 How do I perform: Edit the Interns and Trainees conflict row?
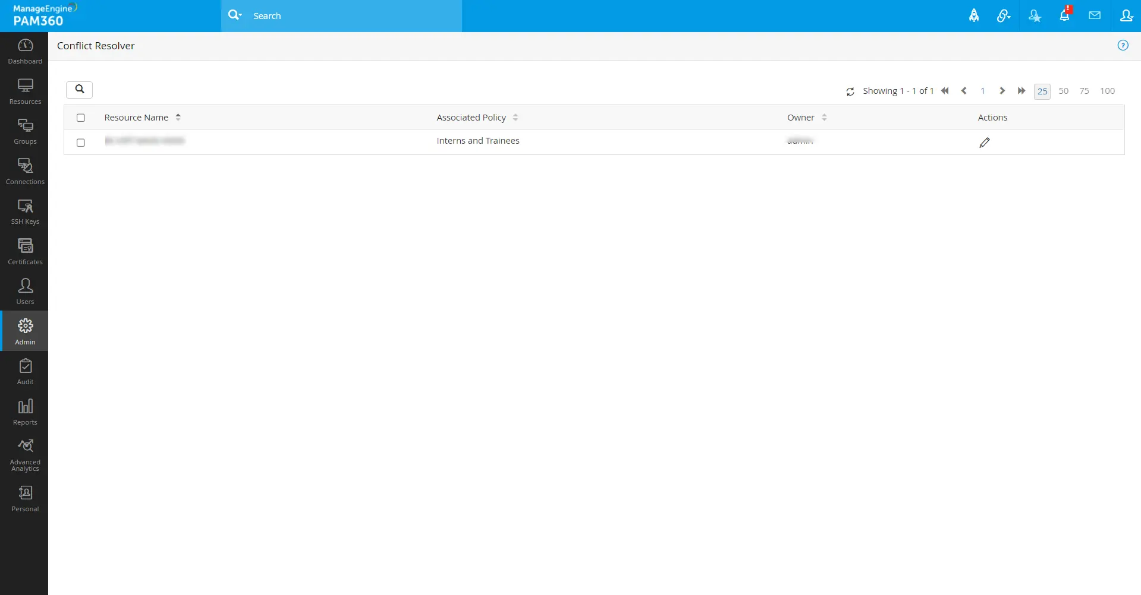coord(985,143)
